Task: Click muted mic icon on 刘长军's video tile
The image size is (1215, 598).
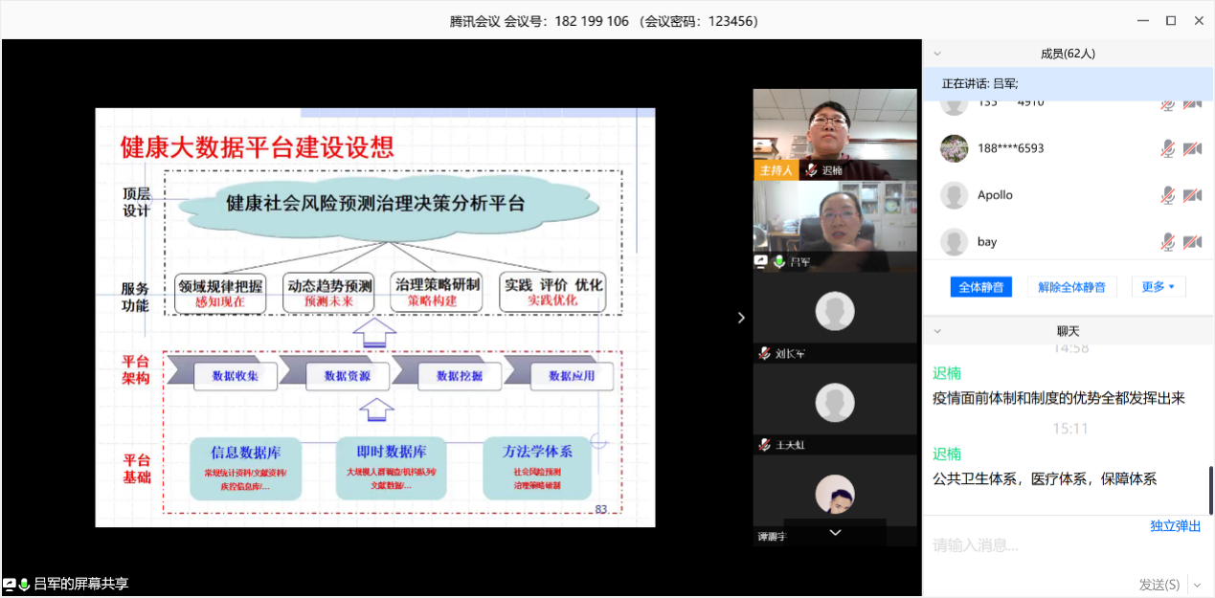Action: pos(764,353)
